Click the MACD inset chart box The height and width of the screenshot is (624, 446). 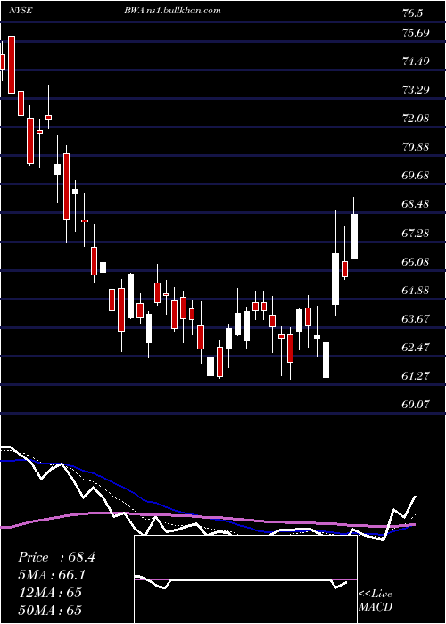coord(245,579)
